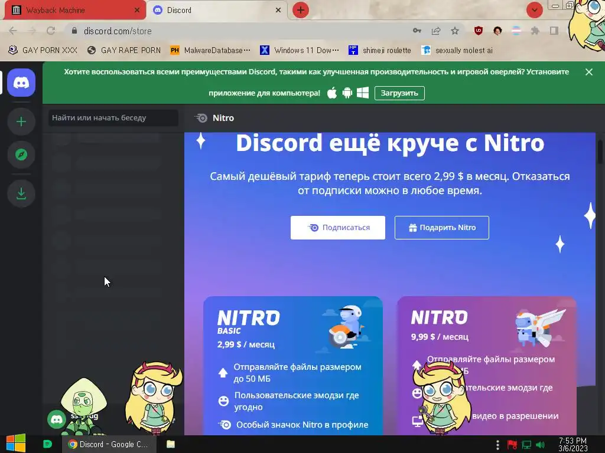This screenshot has height=453, width=605.
Task: Open the Download apps sidebar icon
Action: (21, 193)
